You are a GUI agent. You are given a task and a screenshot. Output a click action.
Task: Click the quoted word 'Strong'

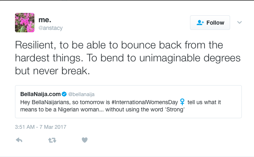click(175, 109)
